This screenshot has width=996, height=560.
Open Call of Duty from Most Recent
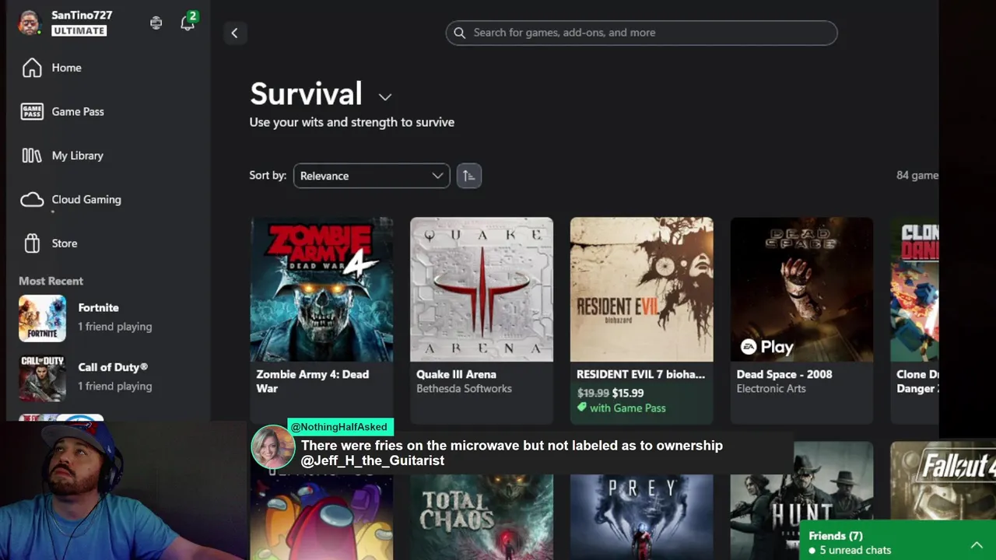(x=108, y=377)
